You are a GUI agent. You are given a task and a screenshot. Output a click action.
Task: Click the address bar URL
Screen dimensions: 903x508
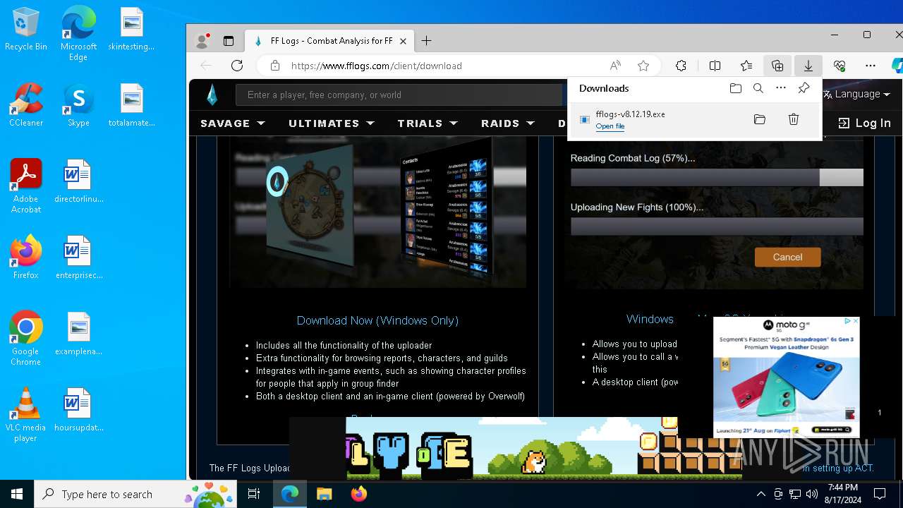[376, 66]
